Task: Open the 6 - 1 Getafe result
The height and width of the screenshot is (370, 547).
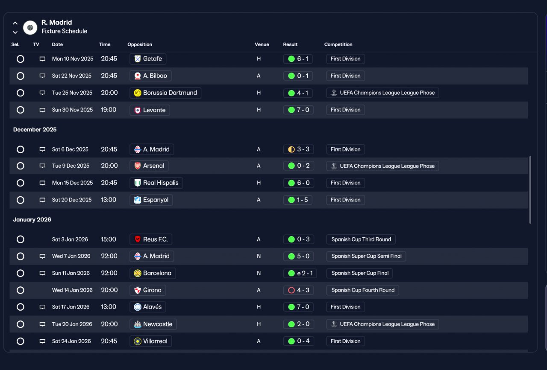Action: point(298,59)
